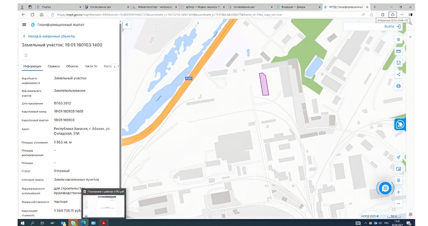Image resolution: width=428 pixels, height=226 pixels.
Task: Switch to the 'Сервисы' tab
Action: (x=53, y=66)
